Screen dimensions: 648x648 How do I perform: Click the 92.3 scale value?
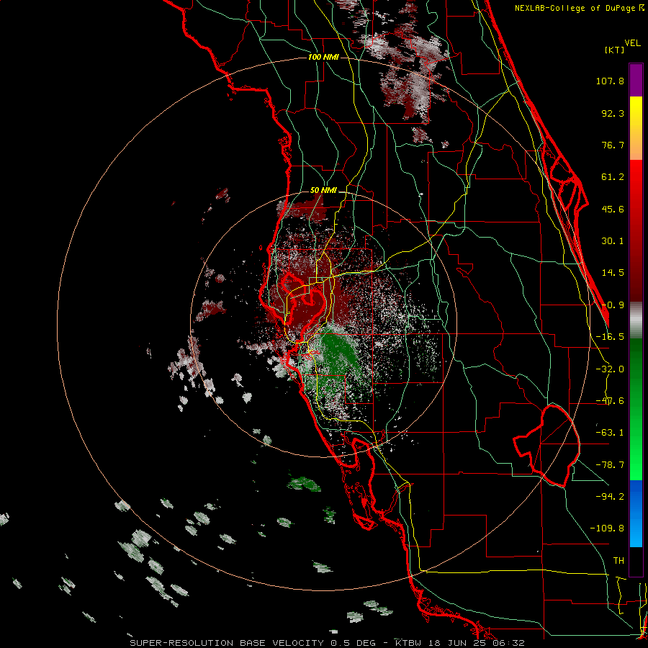coord(613,113)
